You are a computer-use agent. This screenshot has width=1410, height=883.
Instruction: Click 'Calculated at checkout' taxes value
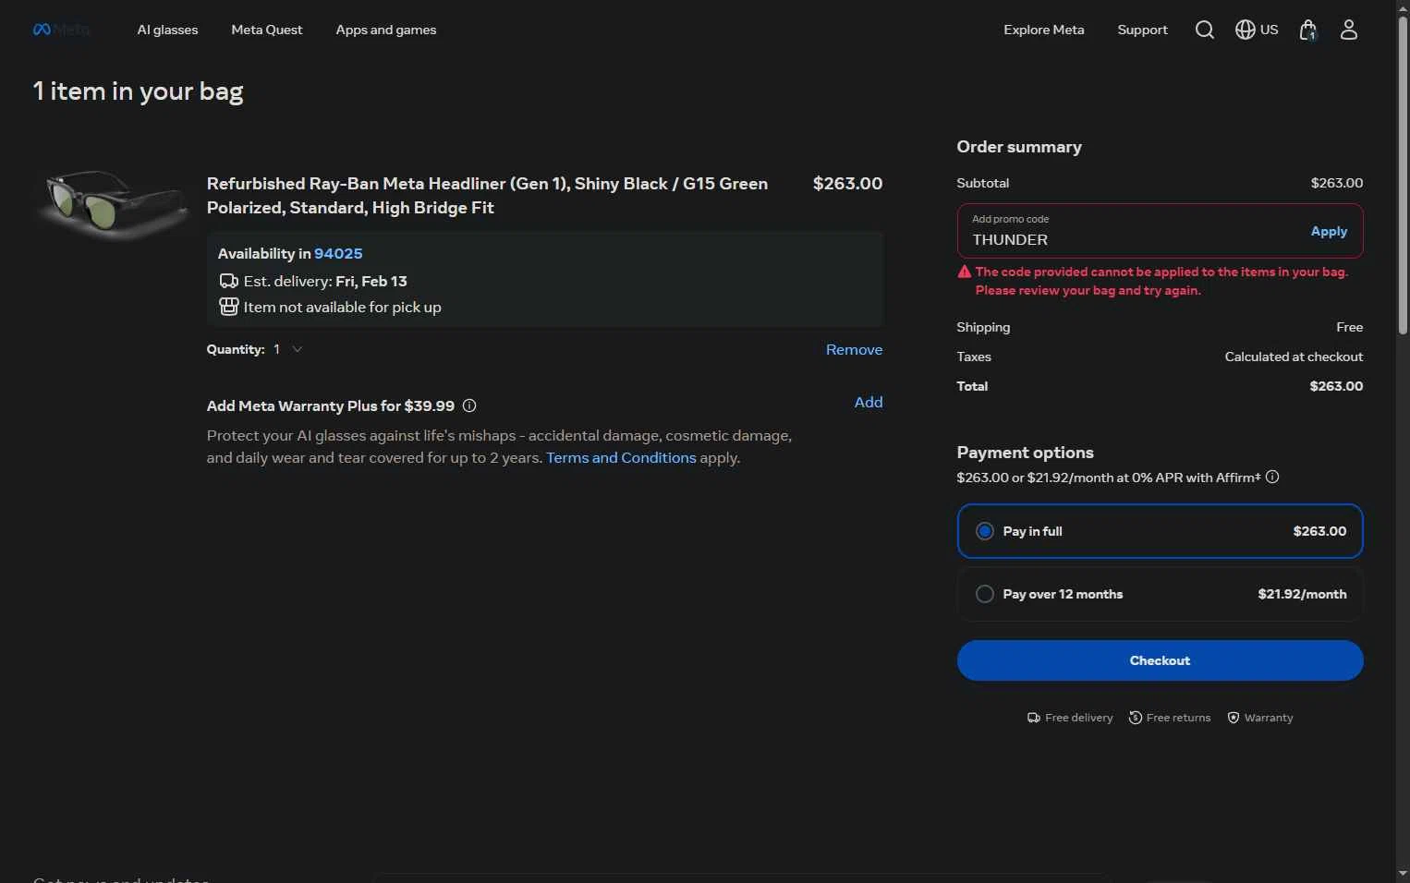(1294, 357)
